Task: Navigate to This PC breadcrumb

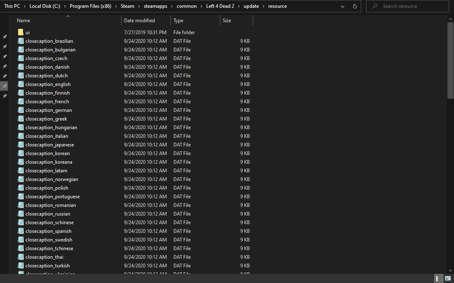Action: [x=12, y=6]
